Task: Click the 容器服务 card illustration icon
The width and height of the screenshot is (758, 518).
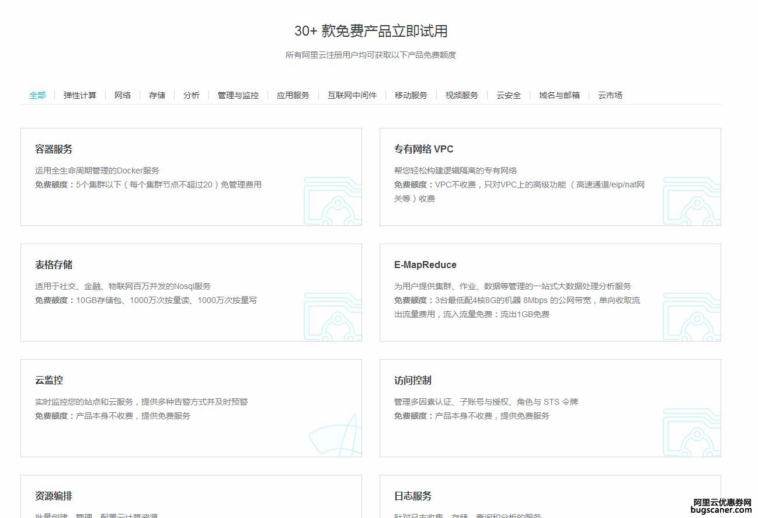Action: pyautogui.click(x=333, y=201)
